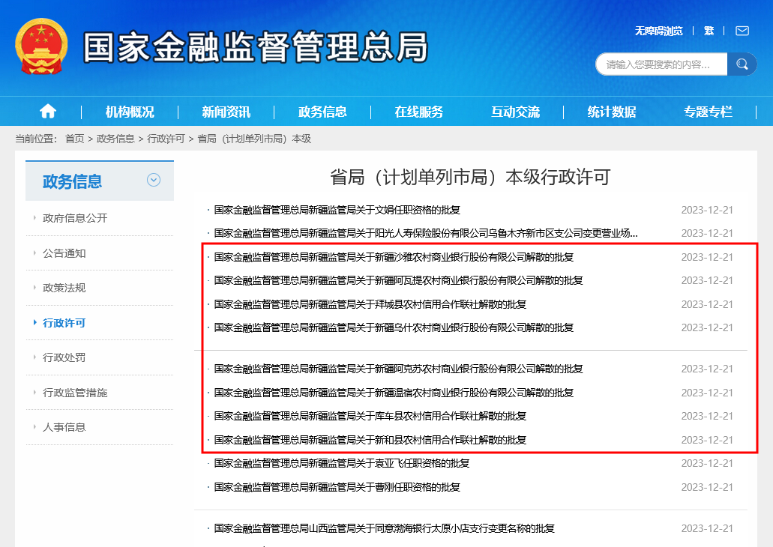
Task: Open the 文娟任职资格 approval notice
Action: point(337,210)
